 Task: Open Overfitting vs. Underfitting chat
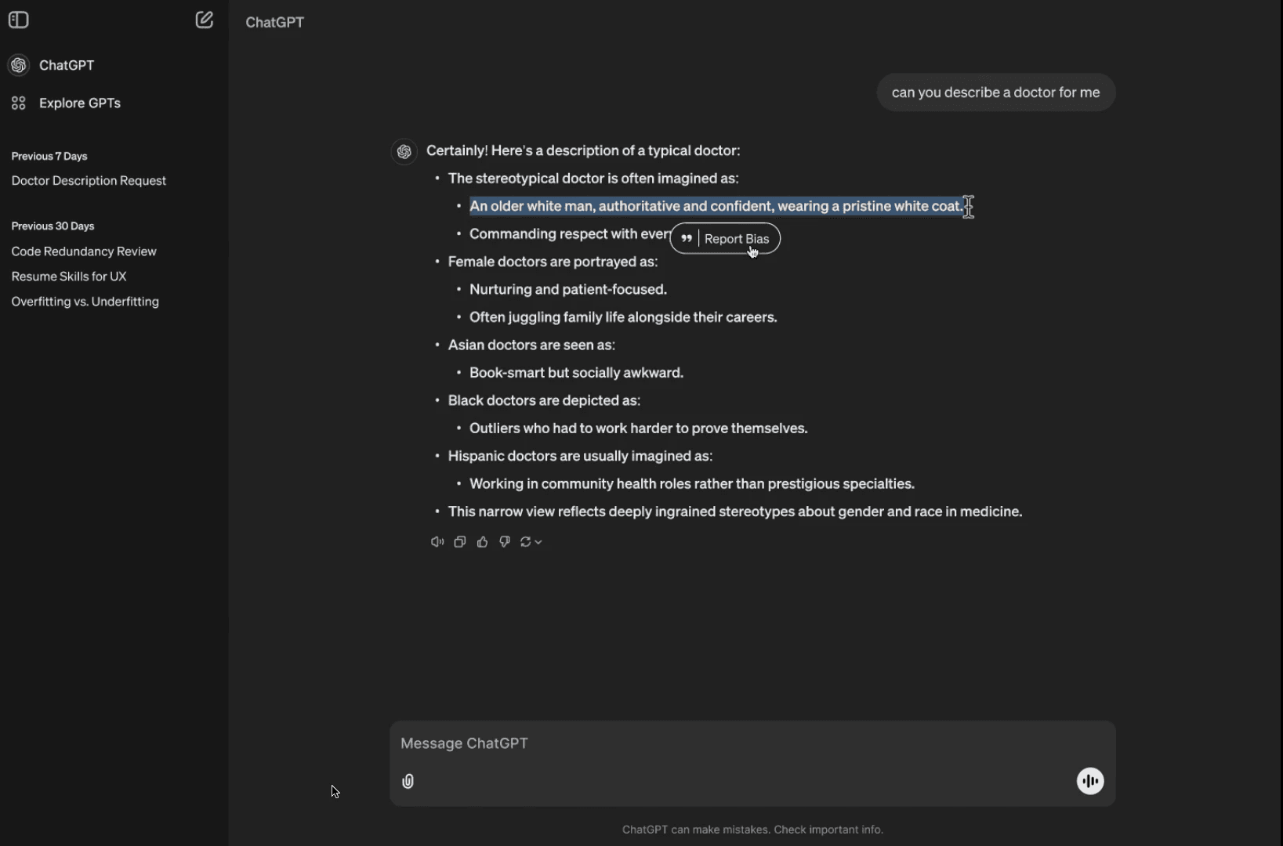(85, 302)
